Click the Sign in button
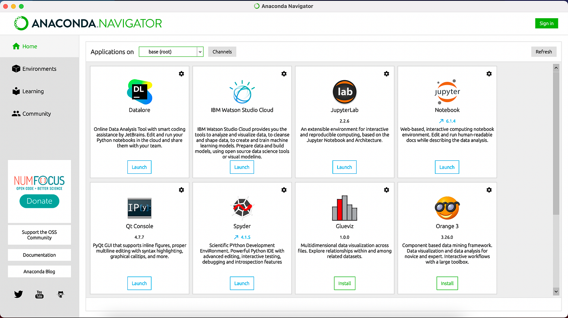 pyautogui.click(x=546, y=23)
